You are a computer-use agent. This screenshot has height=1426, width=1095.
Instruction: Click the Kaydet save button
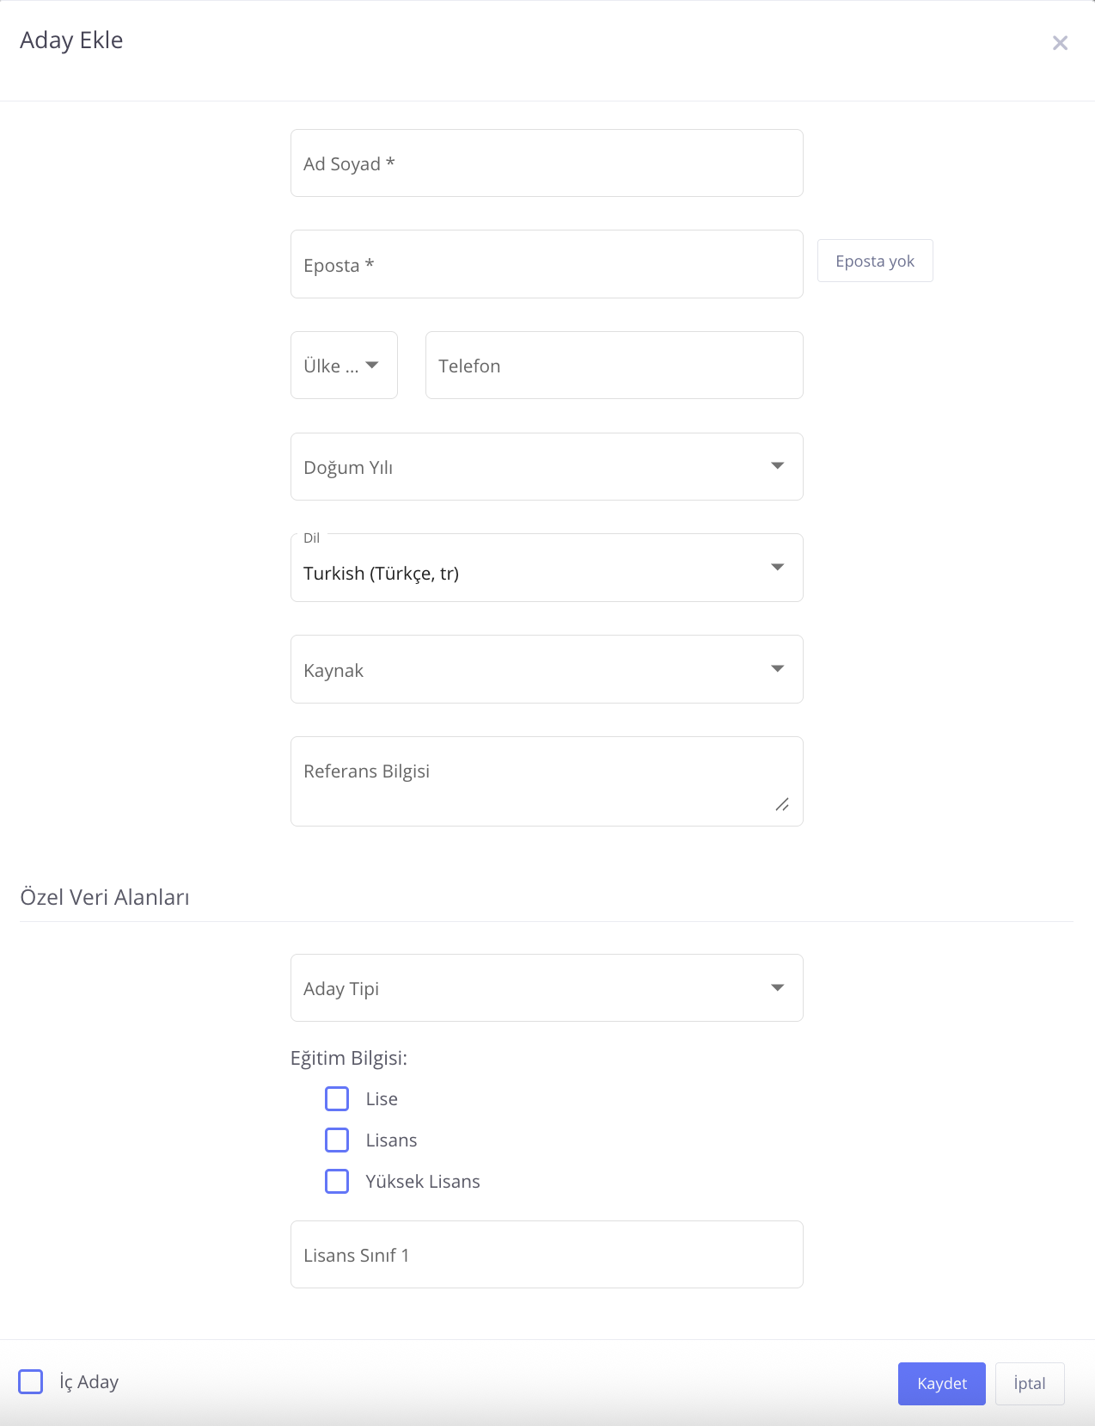pyautogui.click(x=941, y=1384)
